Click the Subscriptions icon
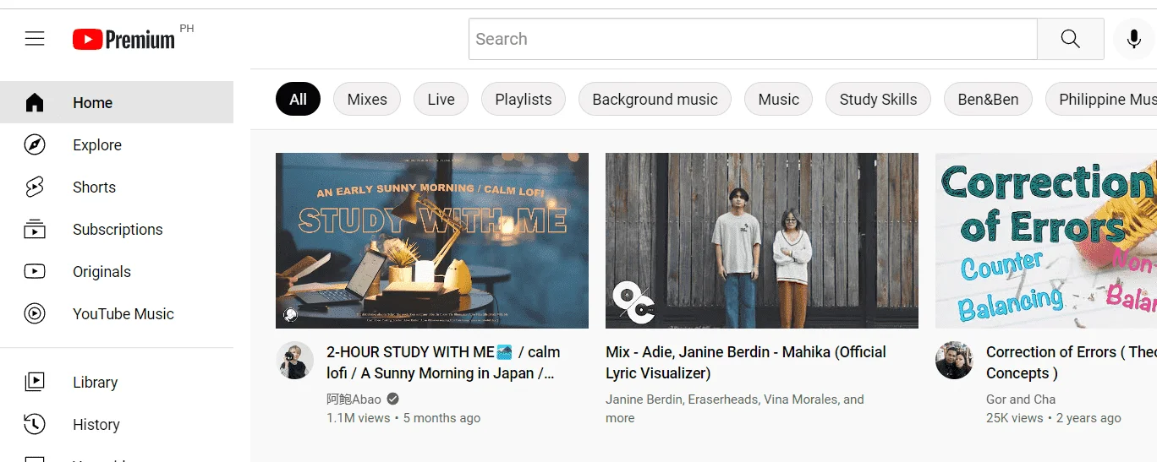This screenshot has width=1157, height=462. tap(35, 230)
